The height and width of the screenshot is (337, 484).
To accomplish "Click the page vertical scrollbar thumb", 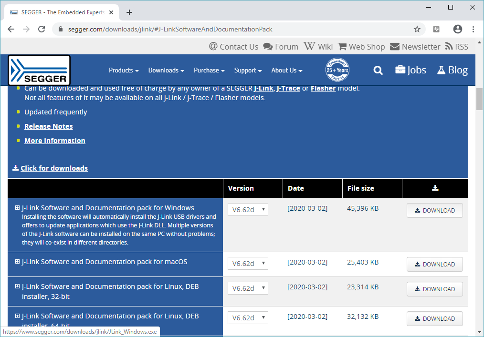I will point(479,99).
